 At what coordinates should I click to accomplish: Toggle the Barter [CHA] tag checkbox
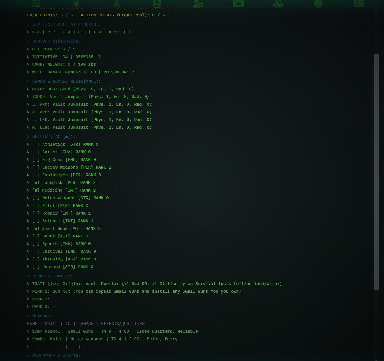click(36, 152)
